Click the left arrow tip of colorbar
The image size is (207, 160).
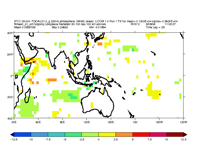12,134
